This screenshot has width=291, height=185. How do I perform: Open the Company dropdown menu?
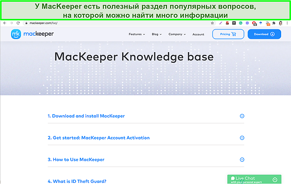pyautogui.click(x=177, y=34)
